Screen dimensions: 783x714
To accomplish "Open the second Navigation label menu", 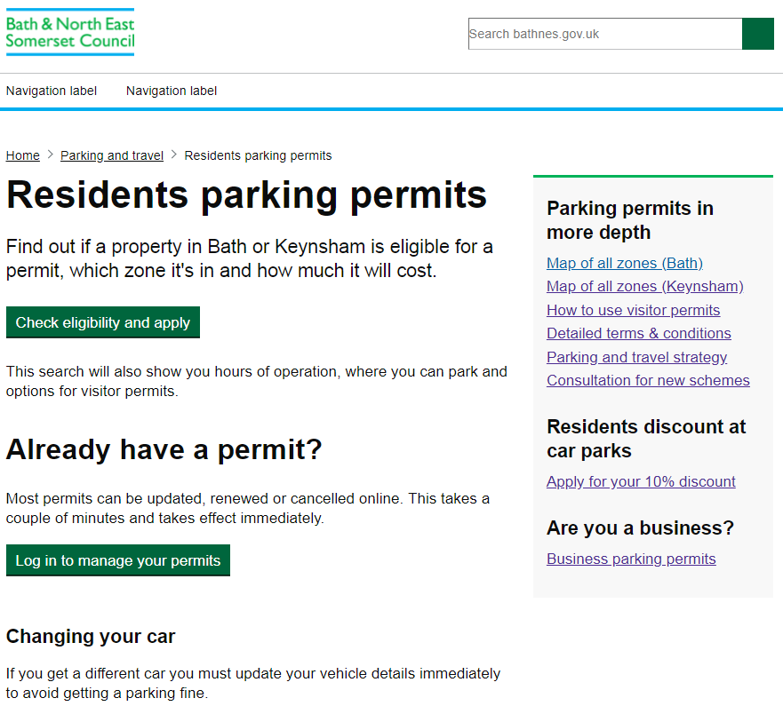I will coord(171,91).
